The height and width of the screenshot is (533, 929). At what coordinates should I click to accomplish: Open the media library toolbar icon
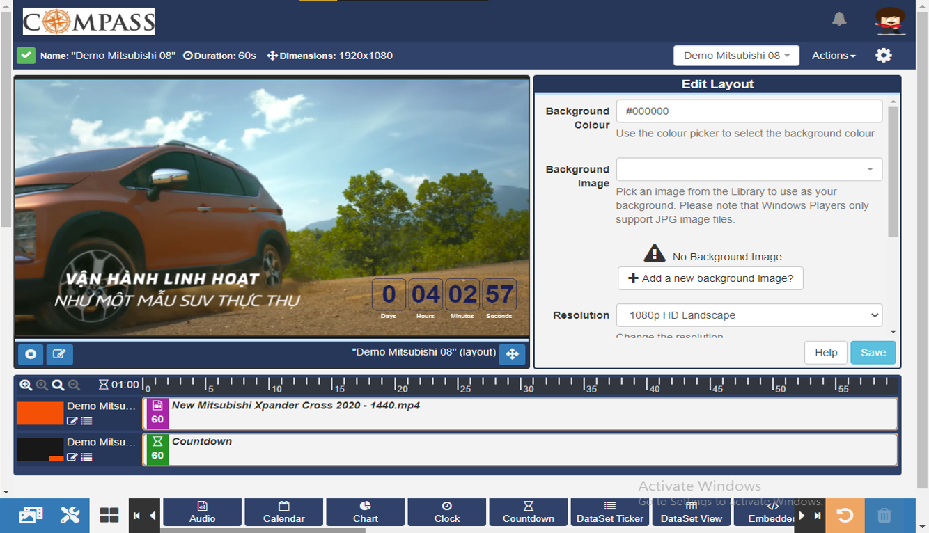tap(31, 515)
